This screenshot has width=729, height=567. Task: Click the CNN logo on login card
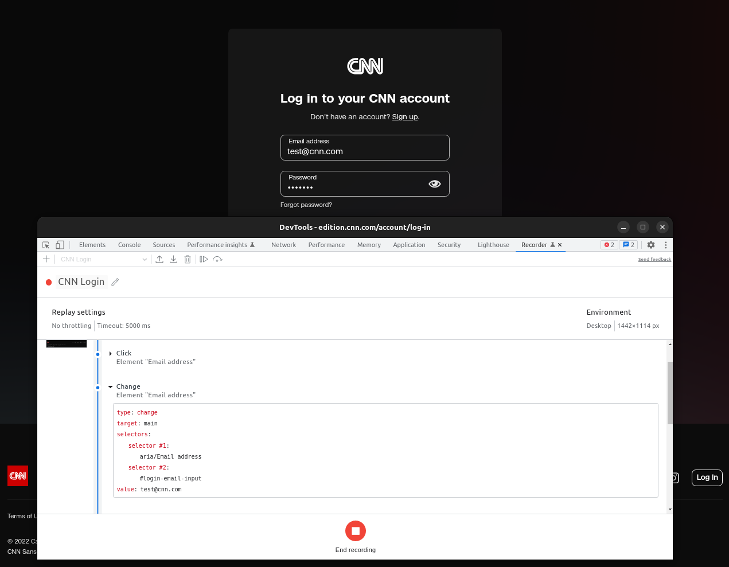click(365, 66)
